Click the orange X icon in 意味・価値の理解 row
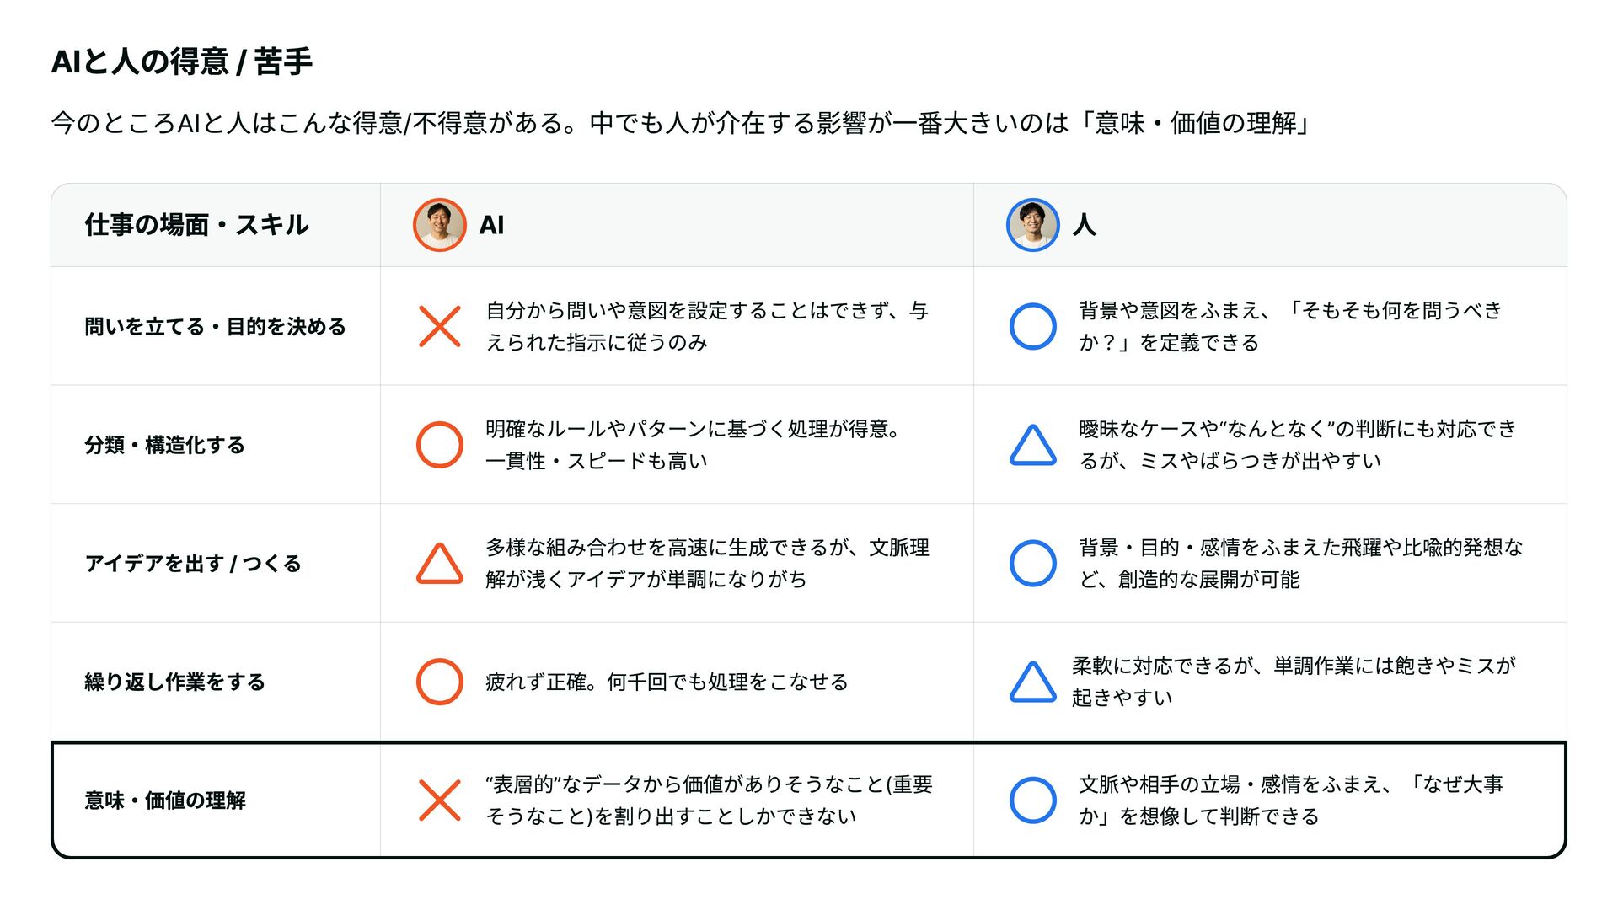This screenshot has width=1618, height=910. tap(440, 800)
